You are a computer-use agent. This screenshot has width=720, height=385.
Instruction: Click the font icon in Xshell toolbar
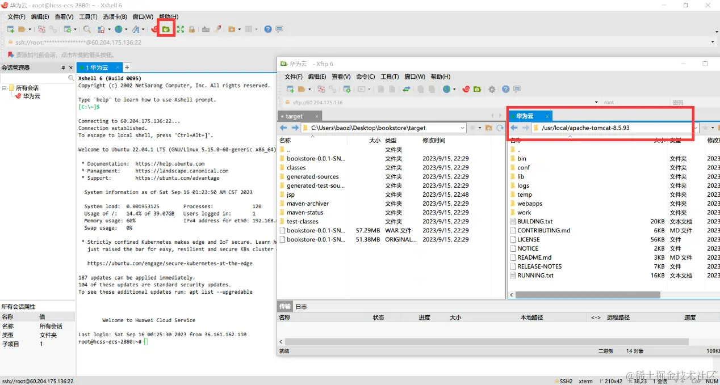click(x=135, y=29)
